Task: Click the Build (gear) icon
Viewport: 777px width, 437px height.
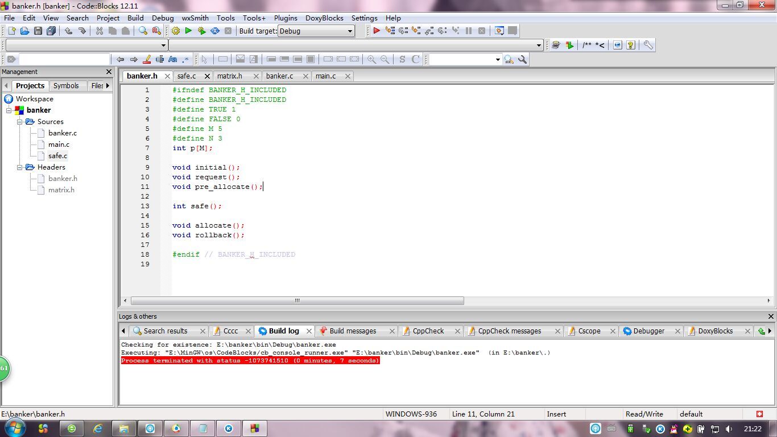Action: (175, 31)
